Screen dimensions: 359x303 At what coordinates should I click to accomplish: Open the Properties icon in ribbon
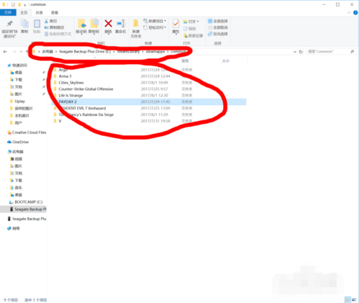tap(176, 24)
